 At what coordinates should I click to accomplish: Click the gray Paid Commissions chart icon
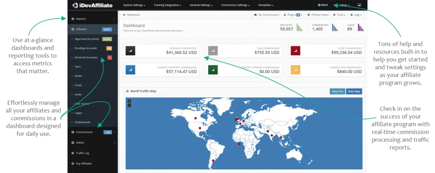point(213,51)
